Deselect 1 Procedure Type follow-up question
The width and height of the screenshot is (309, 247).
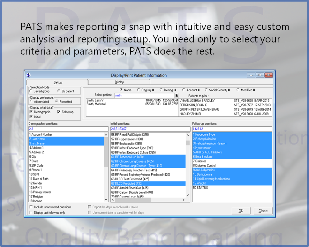232,135
